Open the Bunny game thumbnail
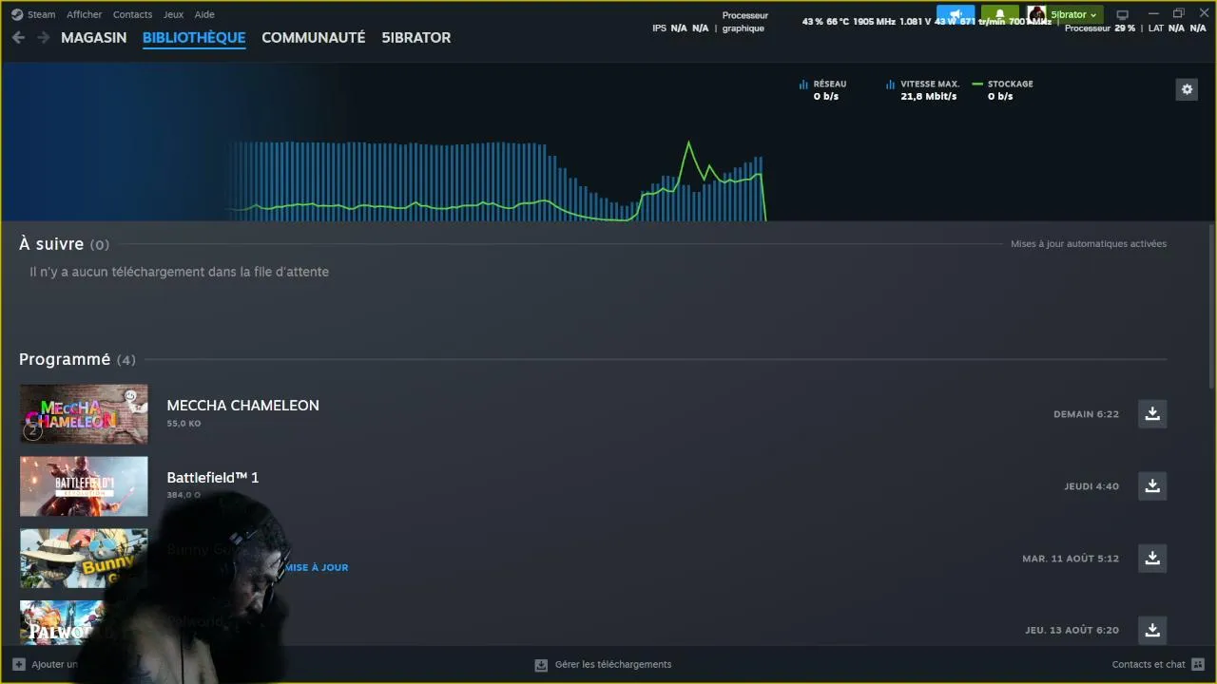This screenshot has width=1217, height=684. [x=84, y=558]
